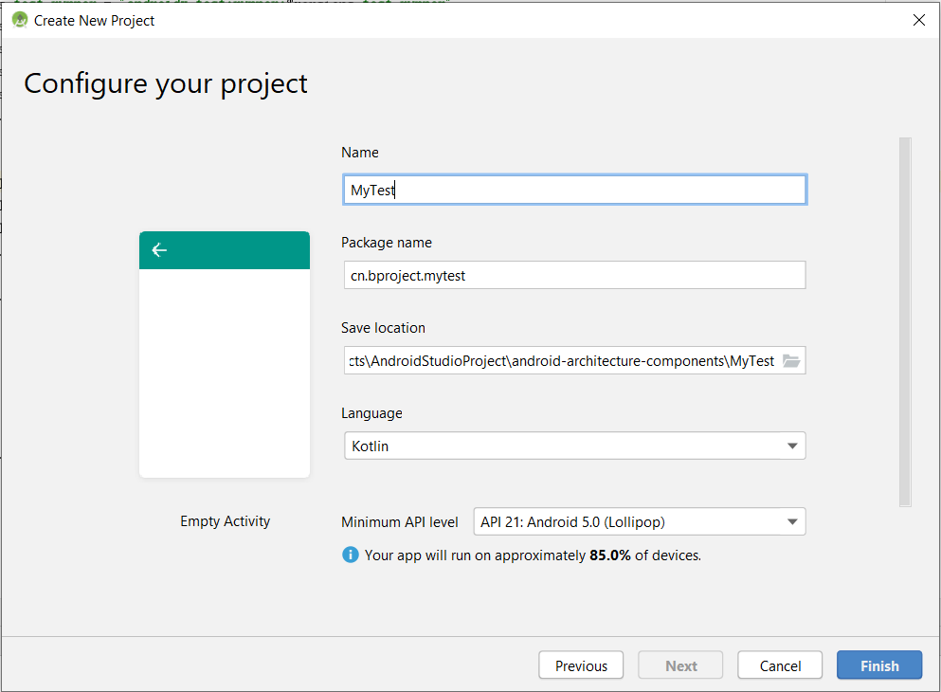
Task: Click the folder icon next to save location
Action: (x=791, y=360)
